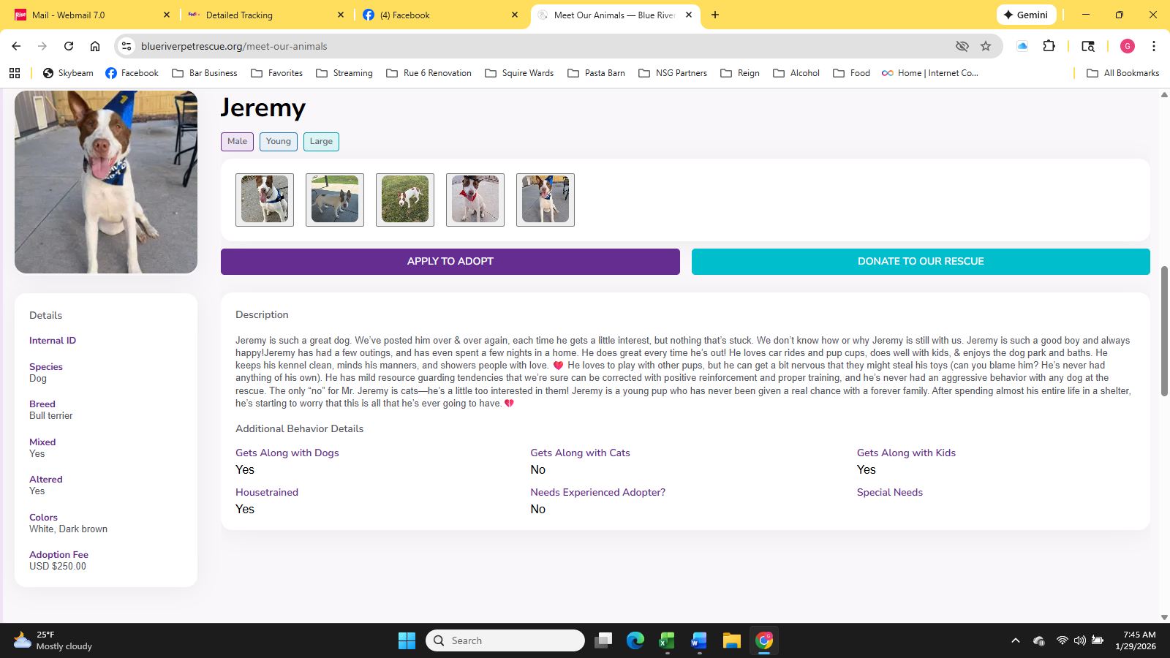Click the Male tag on Jeremy

(237, 142)
